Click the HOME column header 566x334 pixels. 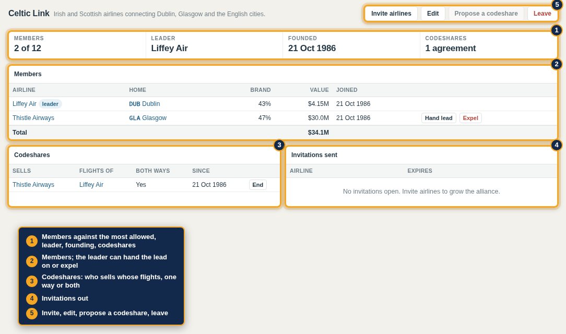[x=137, y=90]
